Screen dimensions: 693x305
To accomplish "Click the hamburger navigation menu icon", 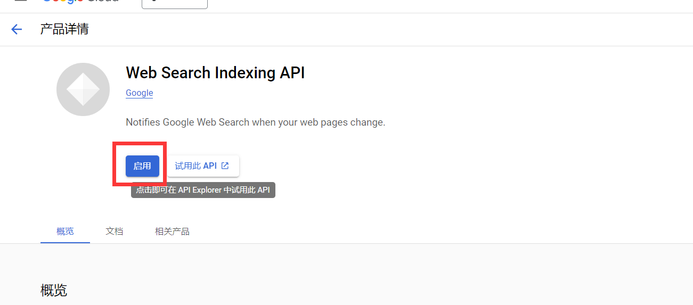I will (20, 2).
